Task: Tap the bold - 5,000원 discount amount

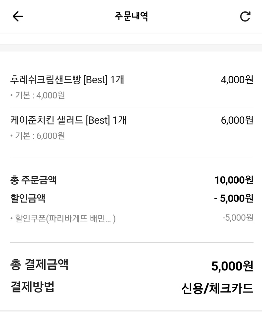Action: point(233,198)
